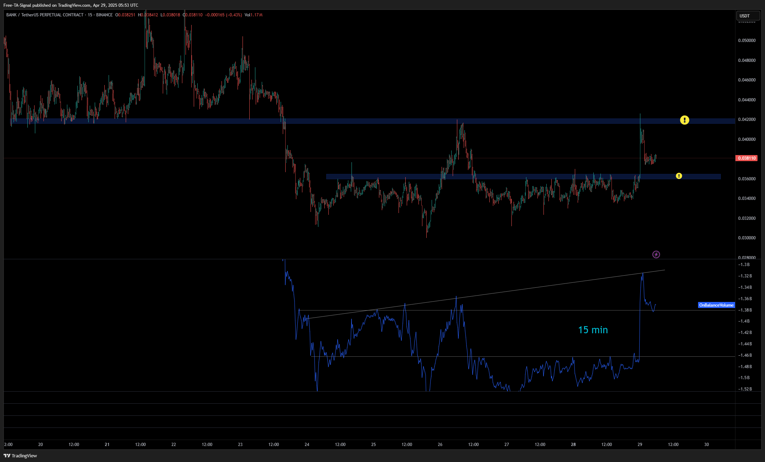Click the lower blue support zone rectangle
This screenshot has height=462, width=765.
[x=523, y=176]
